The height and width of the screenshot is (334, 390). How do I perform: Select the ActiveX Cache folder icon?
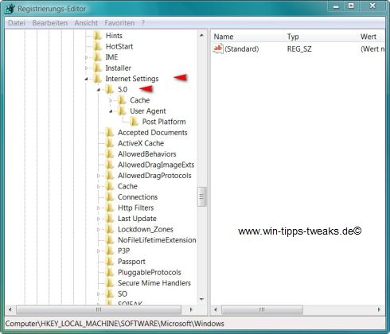pyautogui.click(x=109, y=143)
